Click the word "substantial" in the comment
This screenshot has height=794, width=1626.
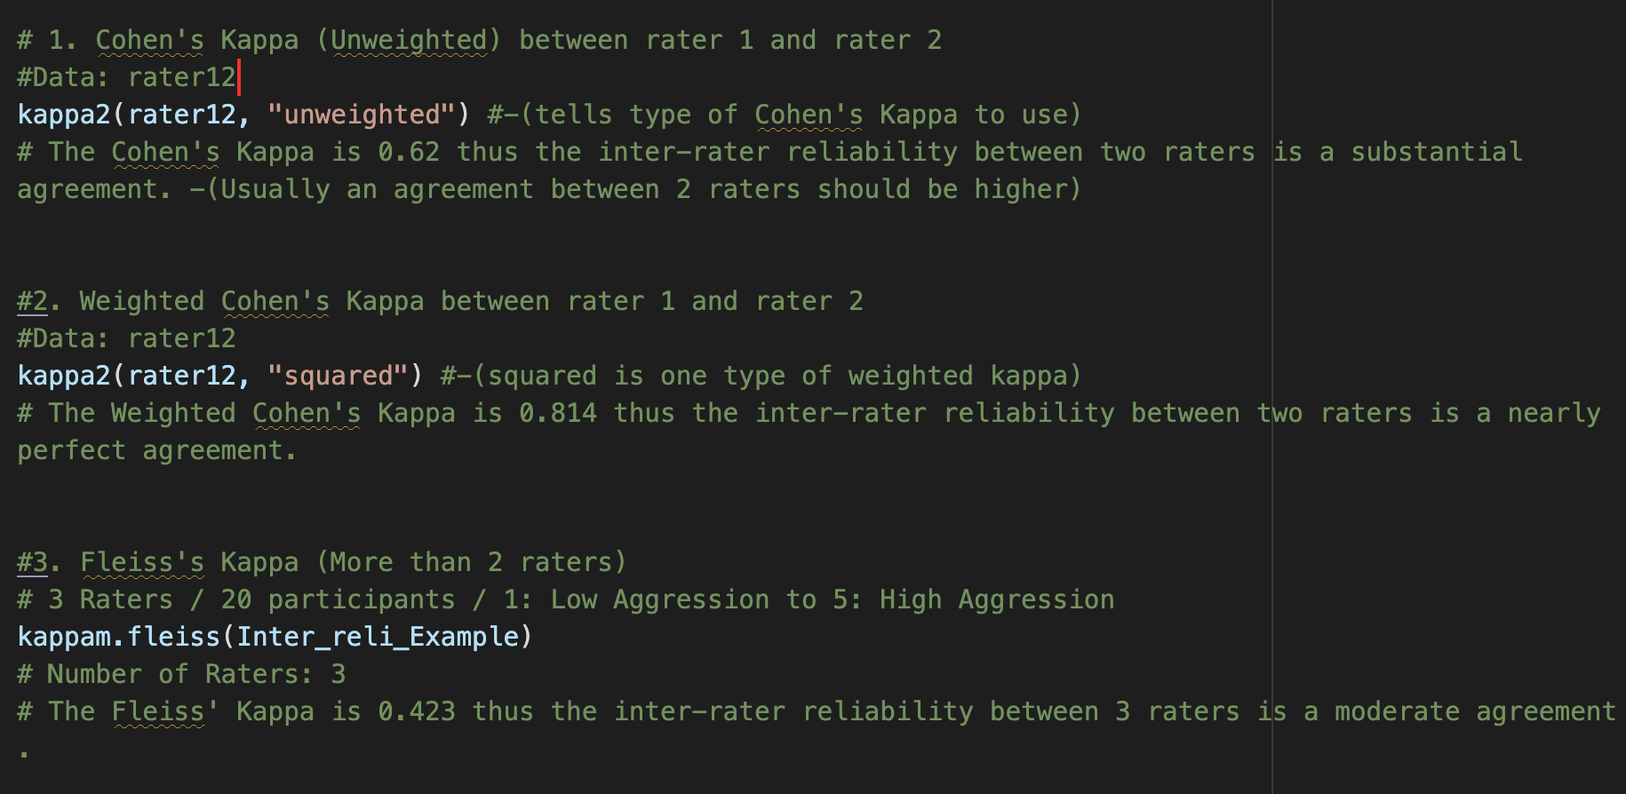(1437, 152)
